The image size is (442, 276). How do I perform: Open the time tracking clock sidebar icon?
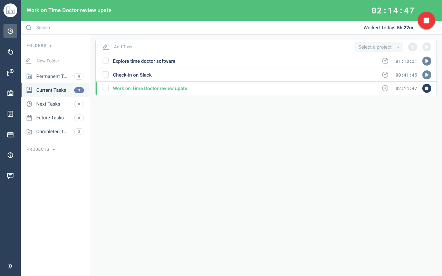coord(10,31)
